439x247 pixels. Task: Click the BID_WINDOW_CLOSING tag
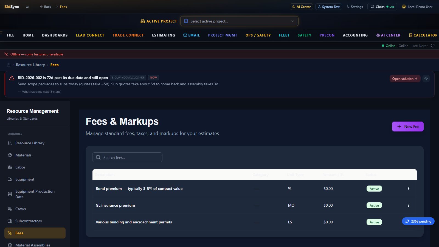tap(128, 78)
